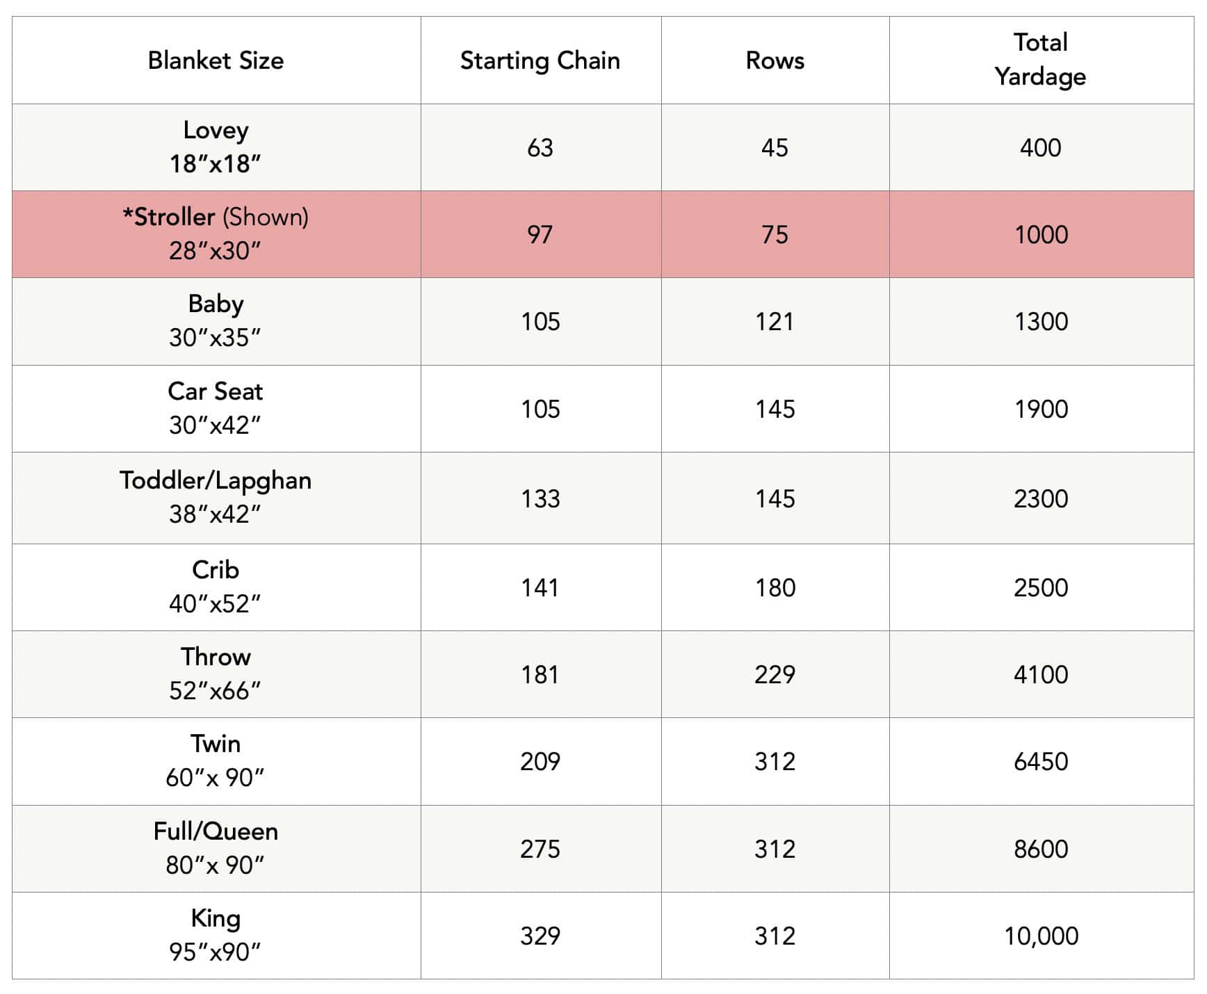Image resolution: width=1207 pixels, height=994 pixels.
Task: Click the Baby 30"x35" size cell
Action: point(216,321)
